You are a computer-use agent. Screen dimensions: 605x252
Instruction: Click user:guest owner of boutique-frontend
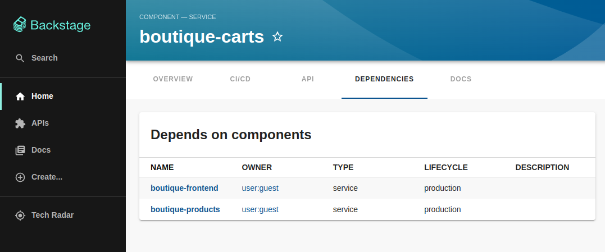point(260,188)
